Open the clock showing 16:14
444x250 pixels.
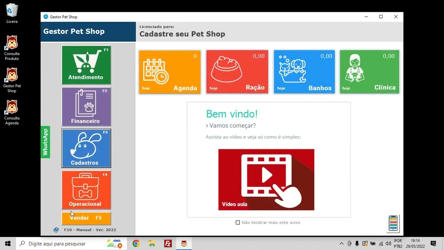pos(415,244)
